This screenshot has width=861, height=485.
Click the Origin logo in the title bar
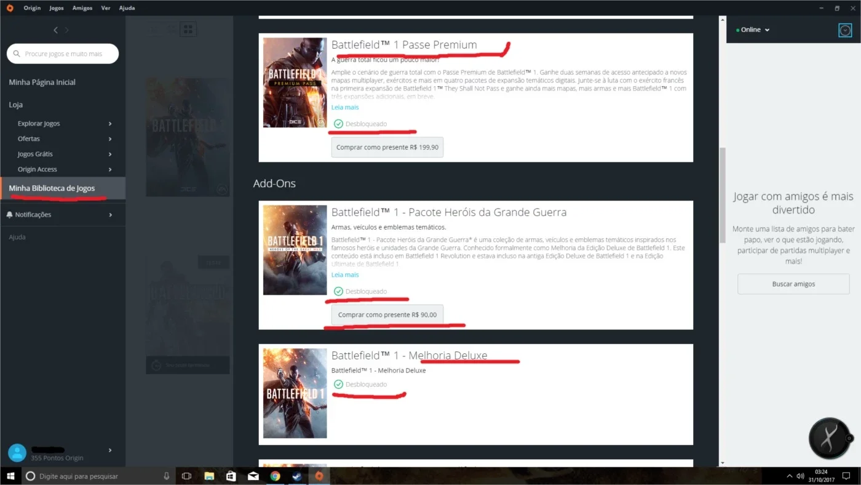click(x=9, y=8)
